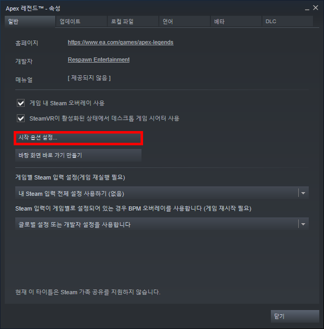
Task: Select the 언어 tab
Action: click(185, 22)
